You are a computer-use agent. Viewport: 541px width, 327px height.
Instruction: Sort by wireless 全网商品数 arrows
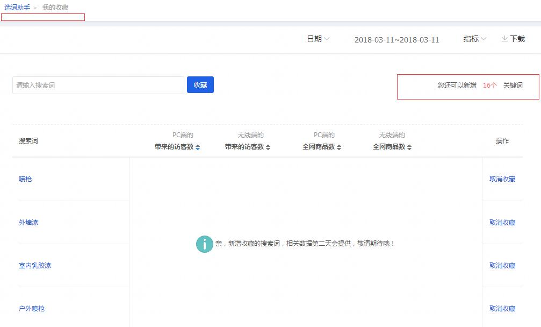pos(409,147)
